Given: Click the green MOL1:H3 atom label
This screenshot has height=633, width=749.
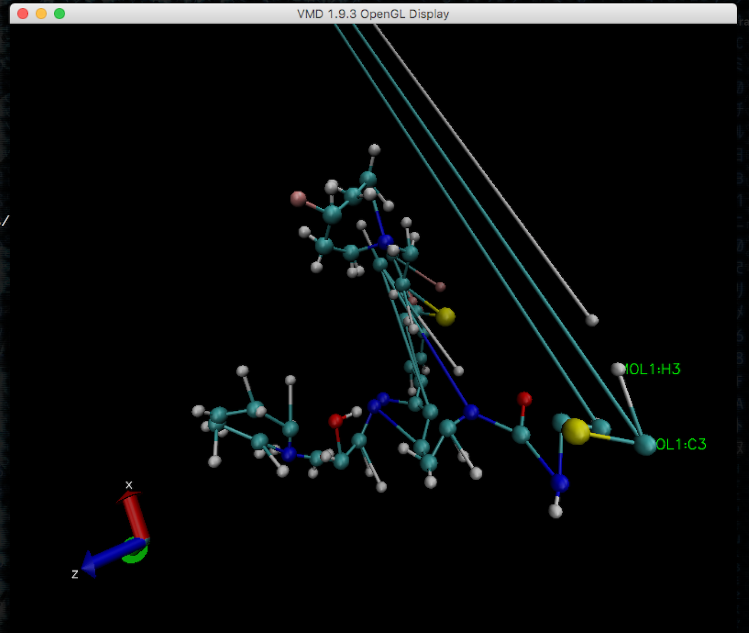Looking at the screenshot, I should pos(652,369).
